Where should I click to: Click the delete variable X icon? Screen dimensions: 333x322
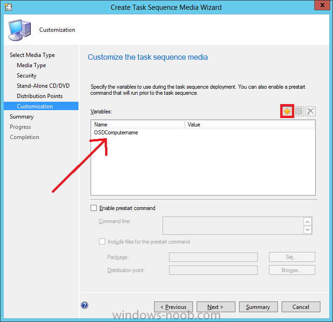point(311,111)
